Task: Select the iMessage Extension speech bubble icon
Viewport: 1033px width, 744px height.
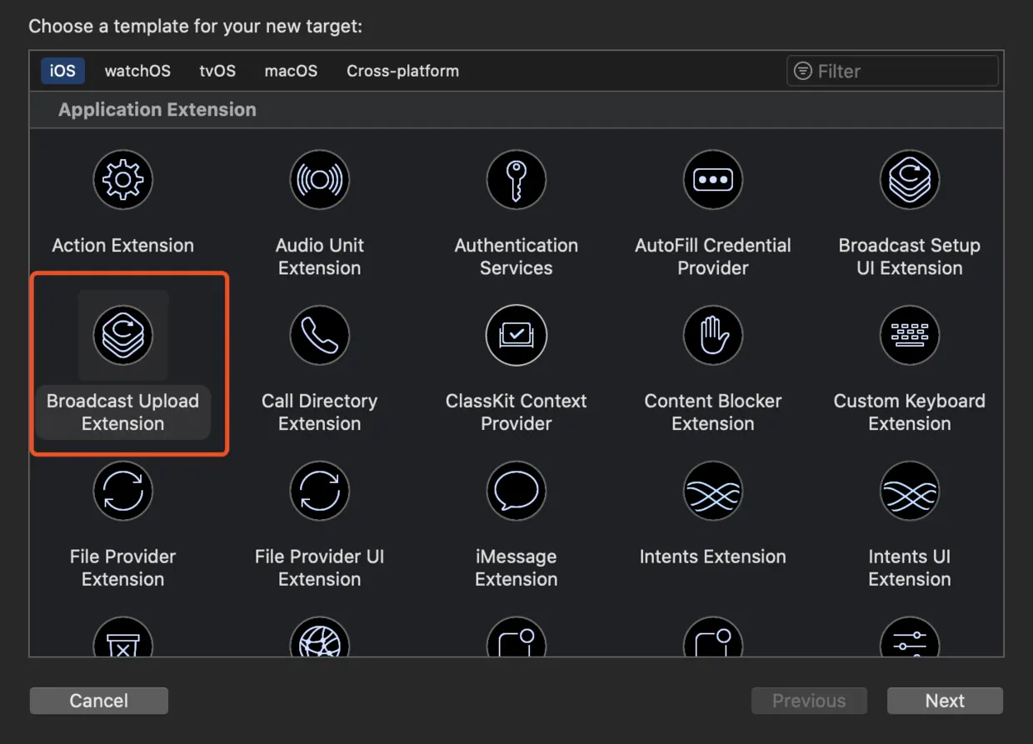Action: (516, 491)
